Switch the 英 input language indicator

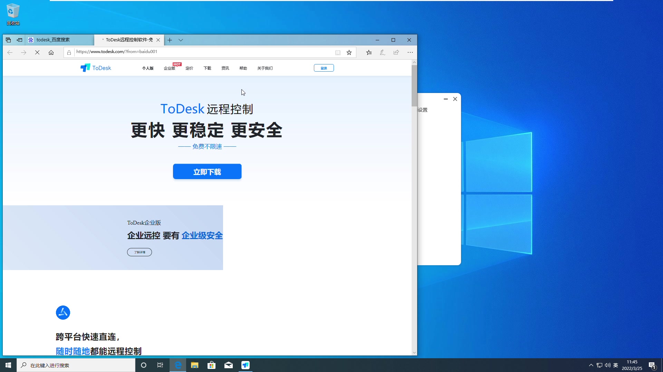[x=616, y=365]
